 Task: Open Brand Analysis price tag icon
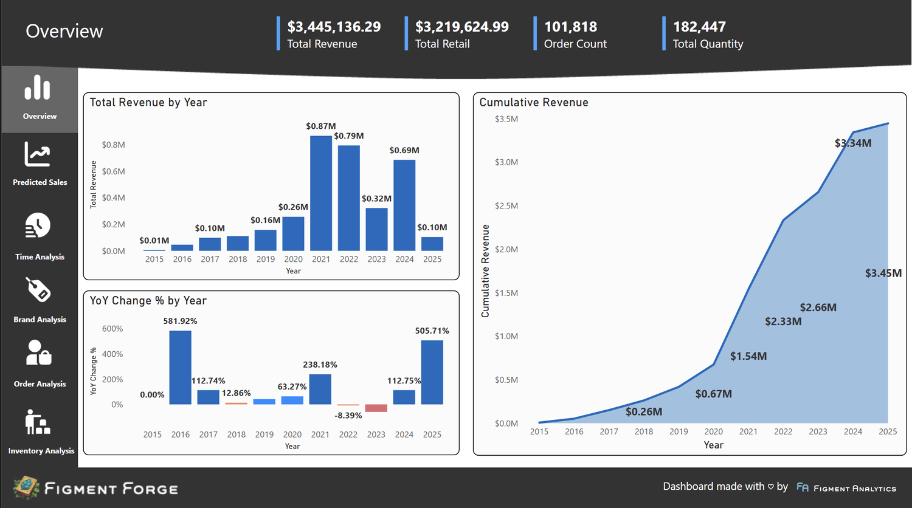click(38, 290)
